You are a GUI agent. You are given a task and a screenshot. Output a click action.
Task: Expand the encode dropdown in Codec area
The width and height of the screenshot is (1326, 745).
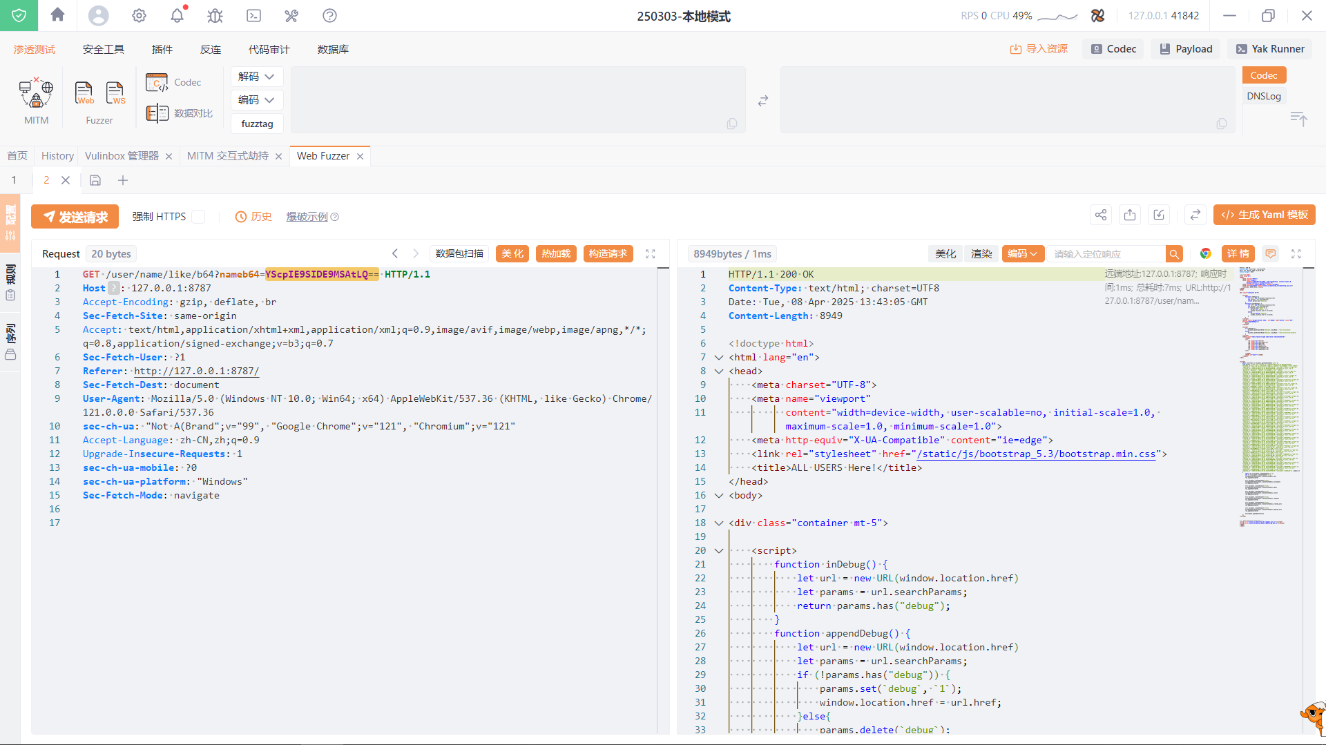(x=256, y=100)
